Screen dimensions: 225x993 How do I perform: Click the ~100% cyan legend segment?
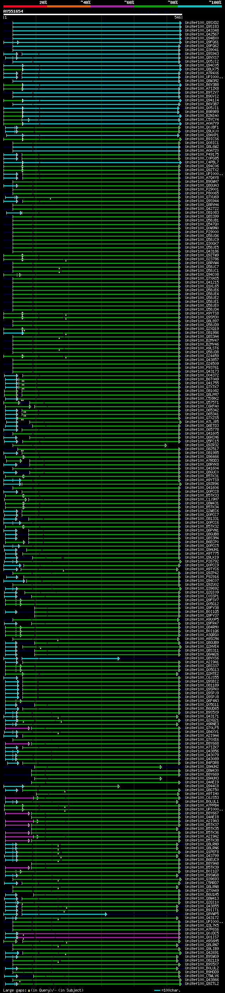[200, 6]
